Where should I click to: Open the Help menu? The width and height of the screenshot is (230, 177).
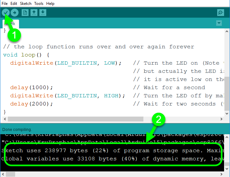(50, 4)
